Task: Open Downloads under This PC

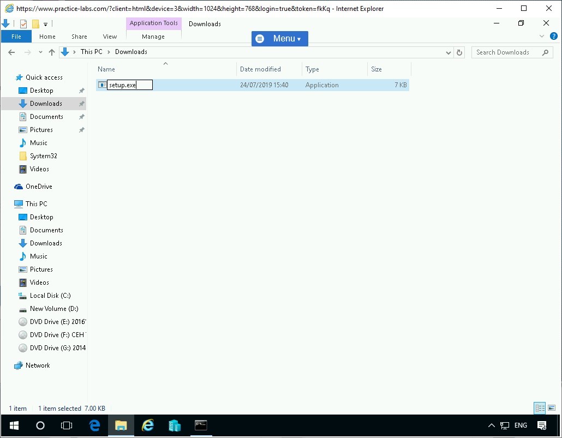Action: 46,243
